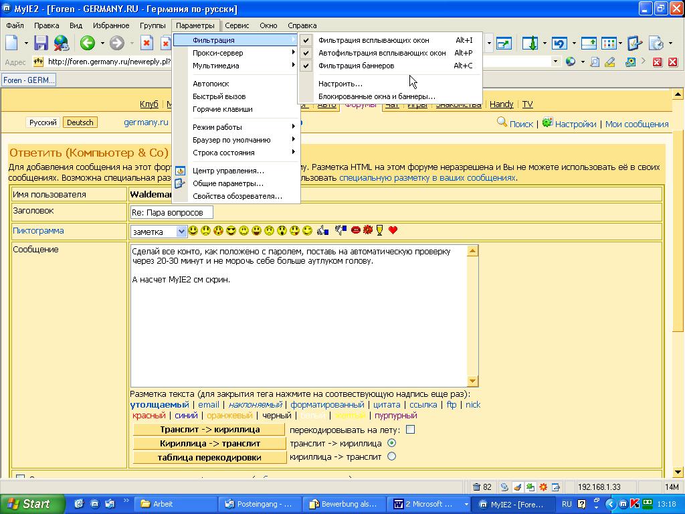This screenshot has width=685, height=514.
Task: Select the thumbs-down pictogram
Action: pos(340,230)
